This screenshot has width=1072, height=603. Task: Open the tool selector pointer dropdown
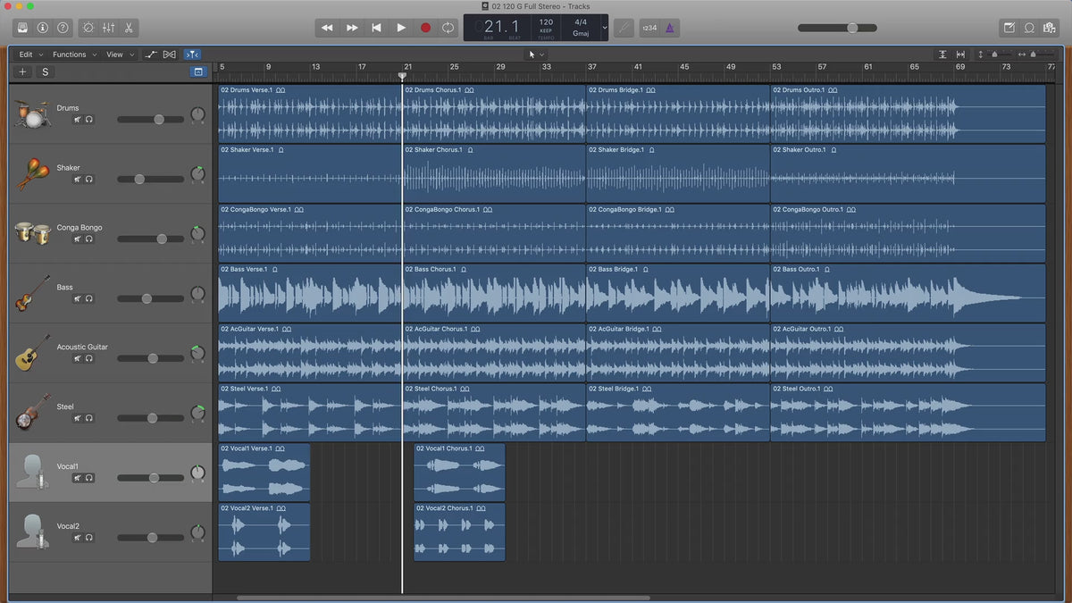pos(536,54)
